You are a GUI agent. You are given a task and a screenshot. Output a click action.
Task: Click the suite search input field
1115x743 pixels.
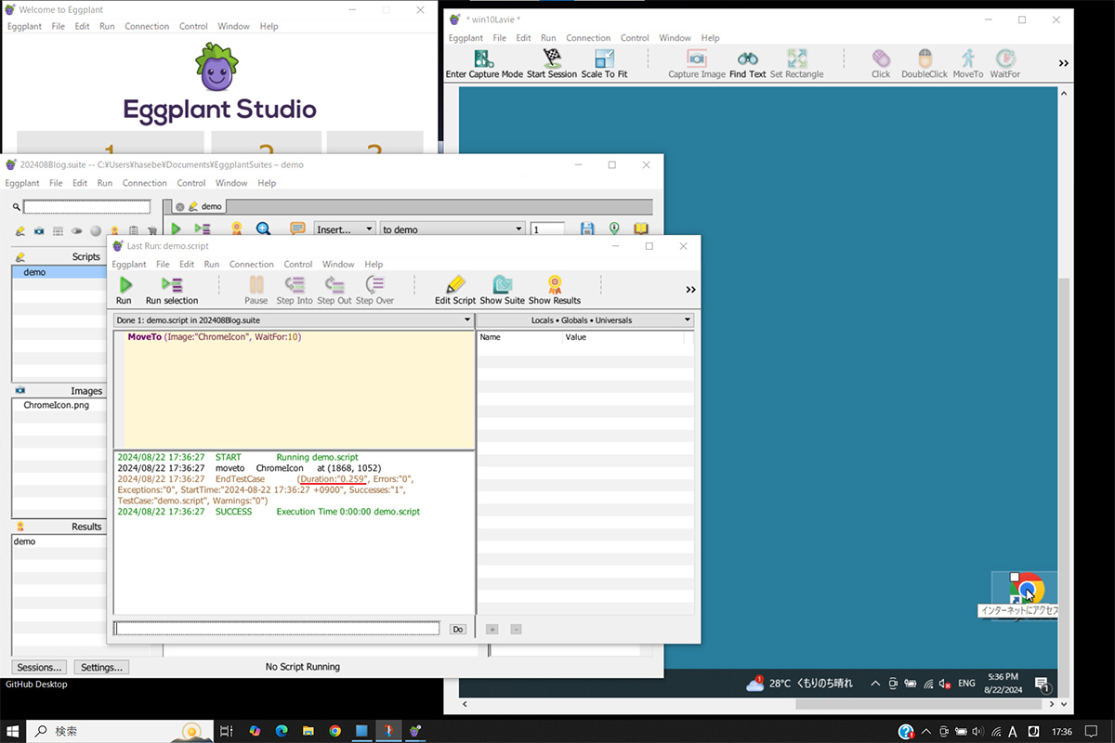86,207
